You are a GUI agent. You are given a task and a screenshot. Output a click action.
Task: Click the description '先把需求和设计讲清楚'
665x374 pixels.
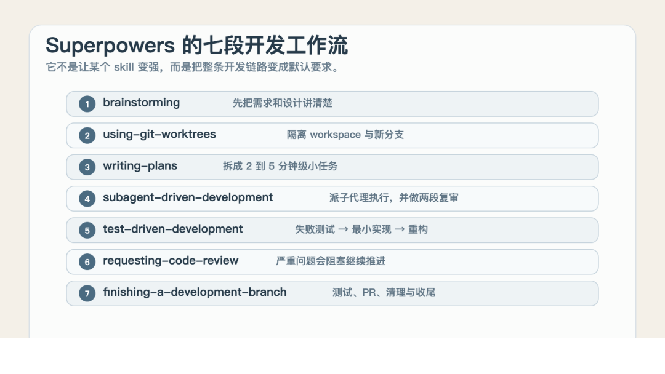pos(283,103)
